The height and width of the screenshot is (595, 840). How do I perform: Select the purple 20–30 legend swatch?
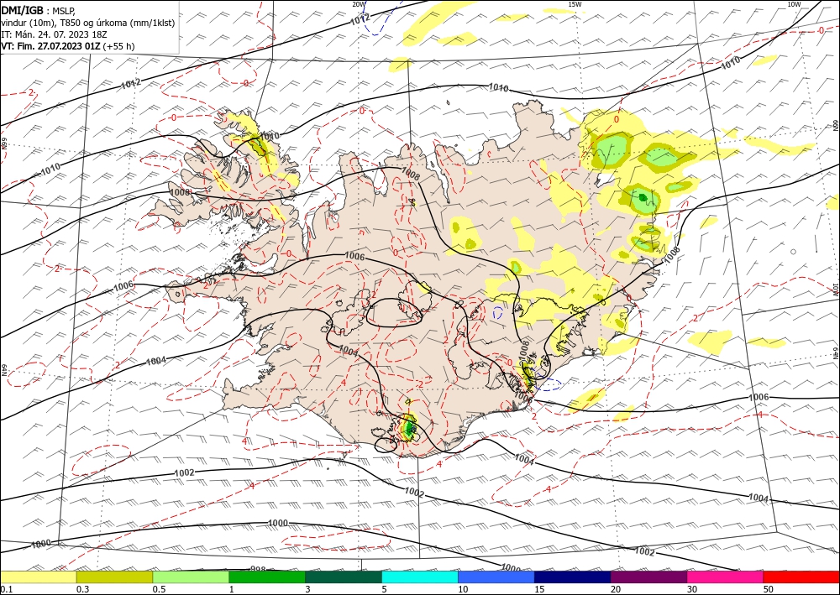coord(648,577)
